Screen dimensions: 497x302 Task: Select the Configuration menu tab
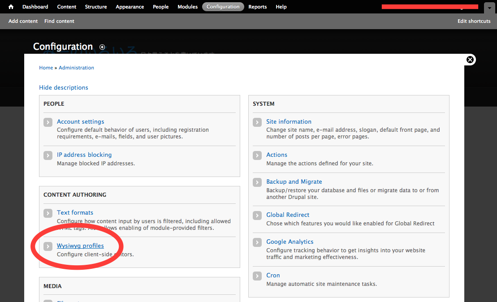click(x=223, y=7)
